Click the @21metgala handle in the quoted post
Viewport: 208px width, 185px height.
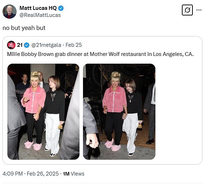tap(46, 45)
